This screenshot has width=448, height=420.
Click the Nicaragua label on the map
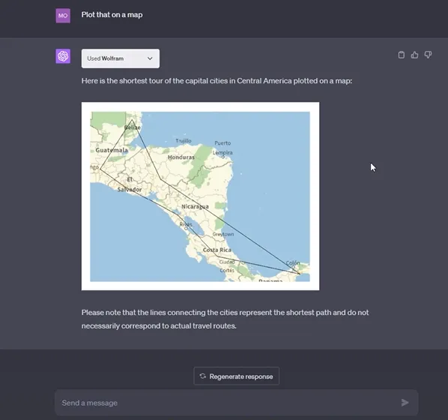pos(195,206)
